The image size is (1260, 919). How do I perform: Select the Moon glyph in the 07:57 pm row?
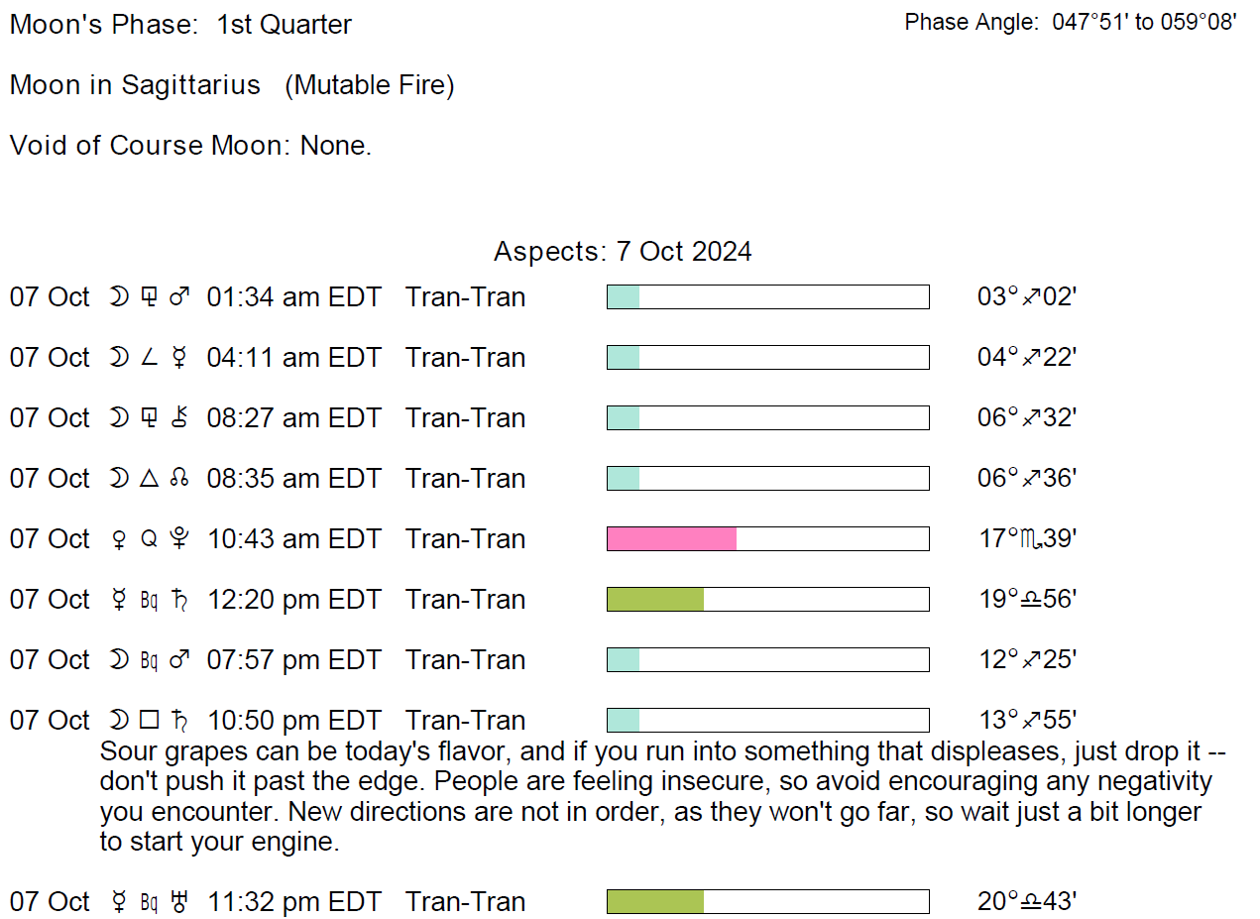pos(120,660)
